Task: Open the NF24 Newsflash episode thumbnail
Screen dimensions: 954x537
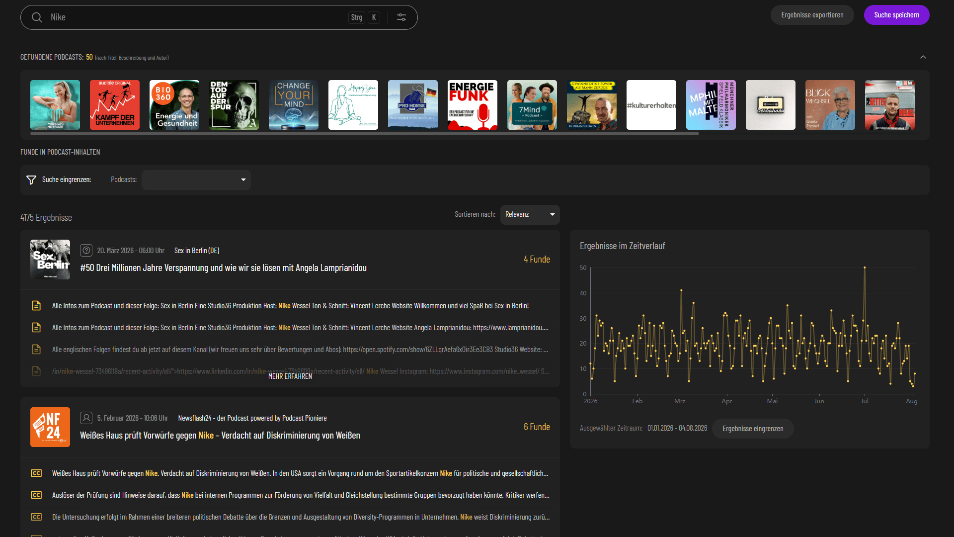Action: click(x=50, y=427)
